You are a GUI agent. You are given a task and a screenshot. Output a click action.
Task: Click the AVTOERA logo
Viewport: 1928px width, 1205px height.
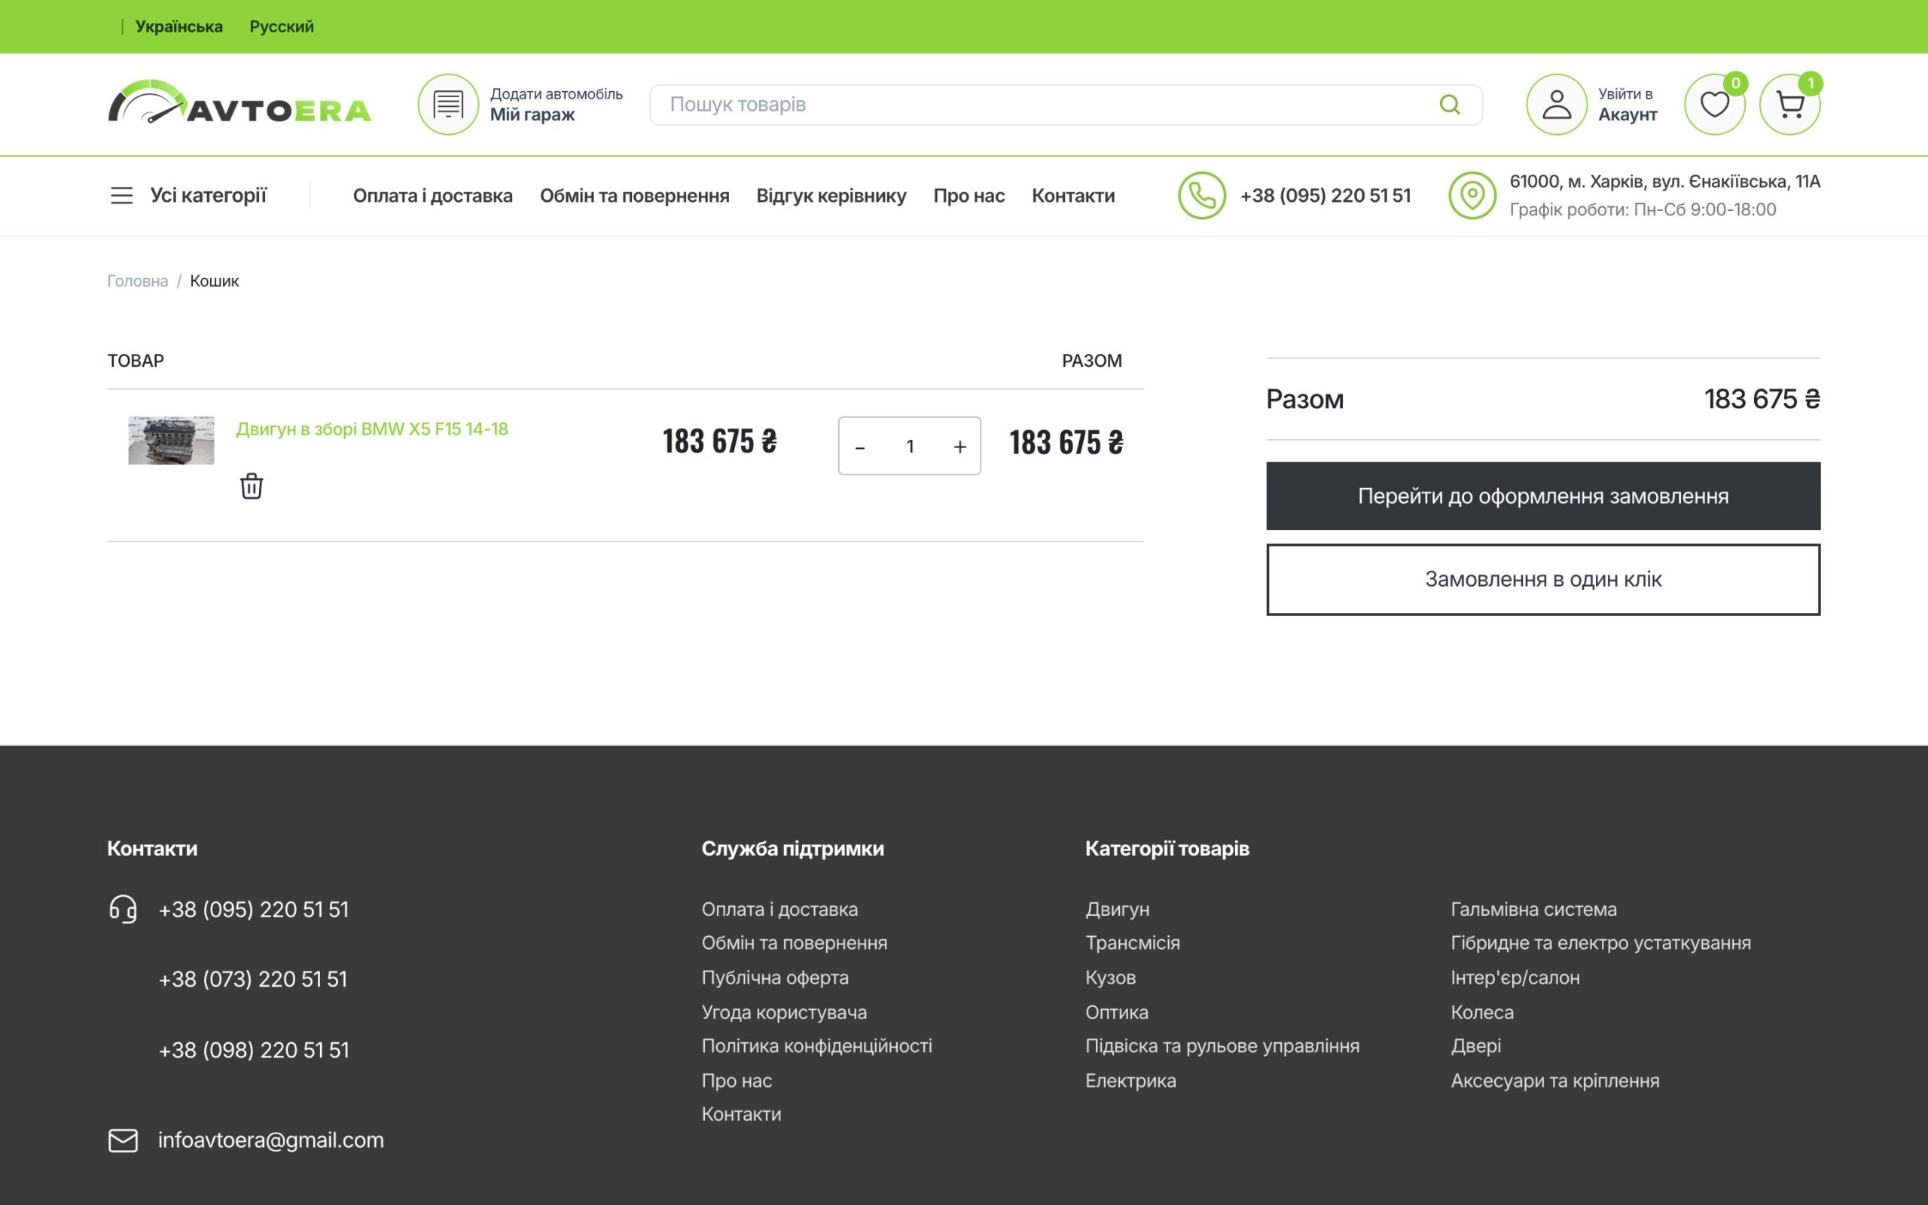(239, 102)
